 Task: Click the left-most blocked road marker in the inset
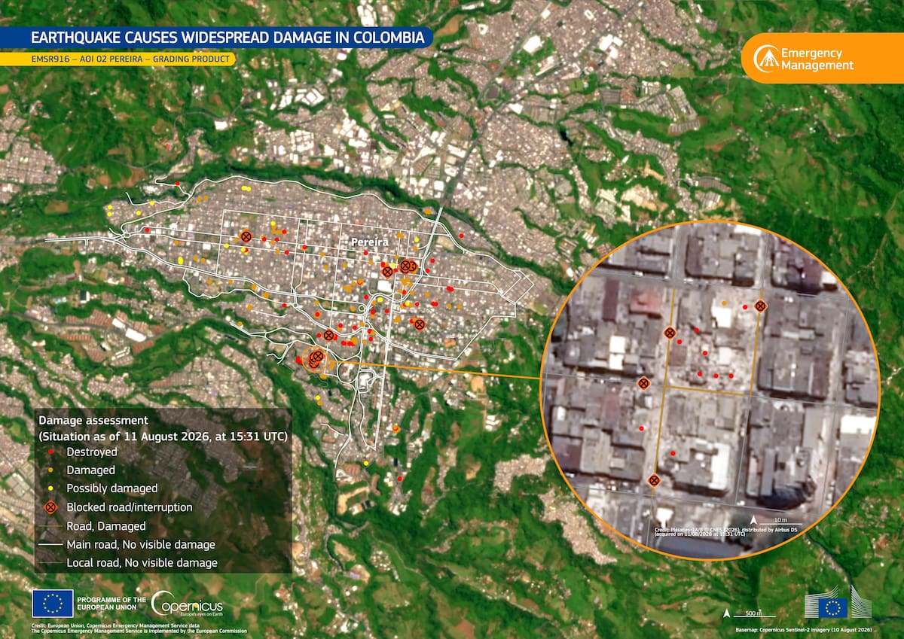(x=643, y=383)
